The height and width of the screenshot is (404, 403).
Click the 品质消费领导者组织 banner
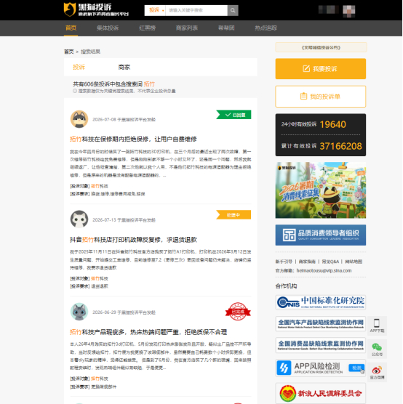point(321,235)
